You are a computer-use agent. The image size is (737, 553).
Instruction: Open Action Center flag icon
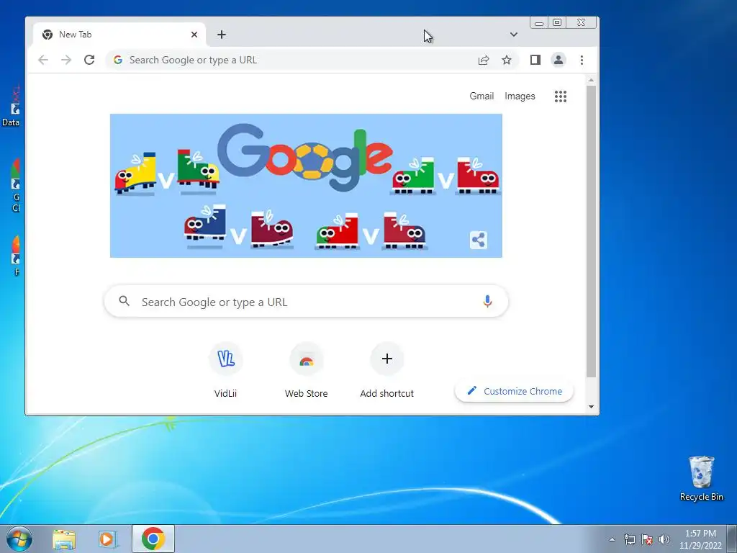point(647,540)
